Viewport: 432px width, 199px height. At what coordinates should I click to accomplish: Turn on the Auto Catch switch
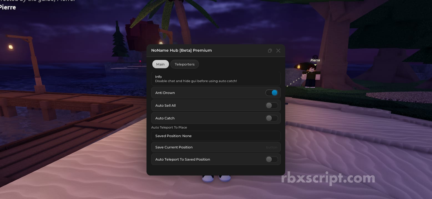(272, 118)
